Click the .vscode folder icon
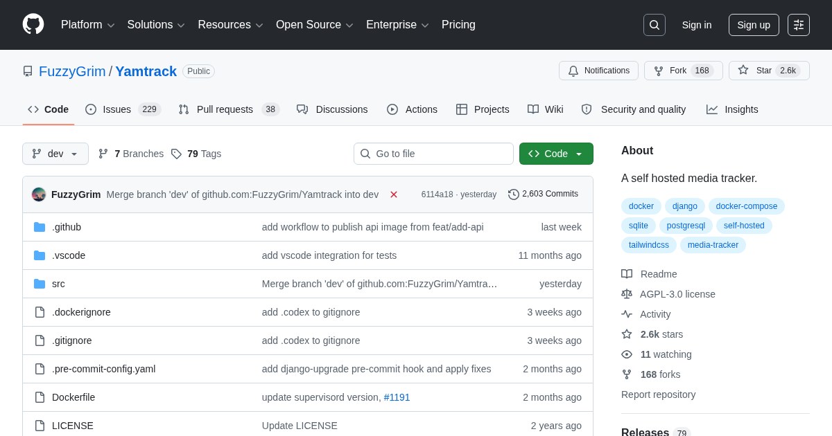This screenshot has height=436, width=832. 40,255
